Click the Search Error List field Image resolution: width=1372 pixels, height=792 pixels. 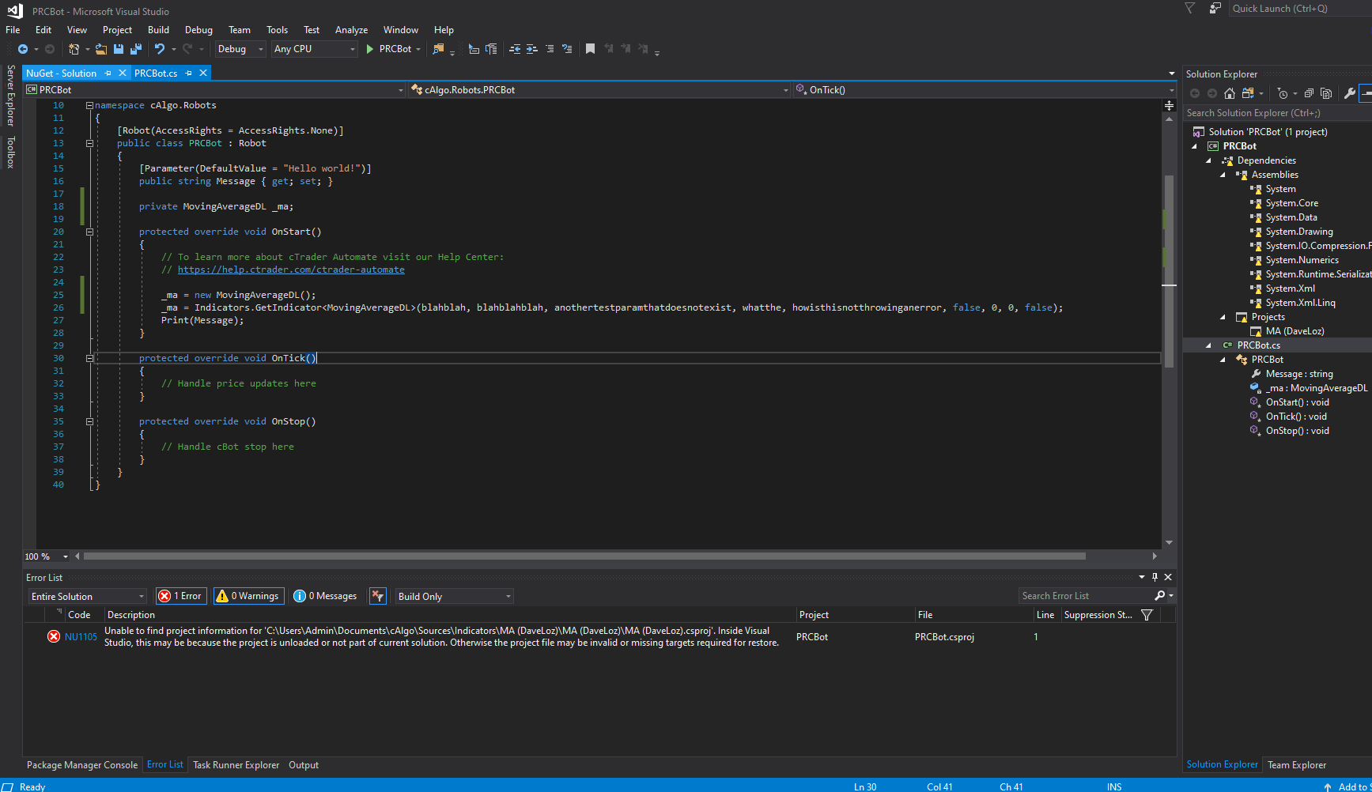pos(1085,596)
